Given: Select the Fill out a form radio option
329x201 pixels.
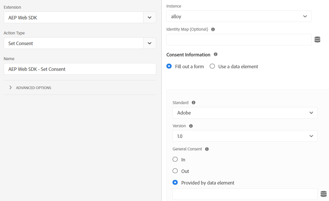Looking at the screenshot, I should [169, 66].
